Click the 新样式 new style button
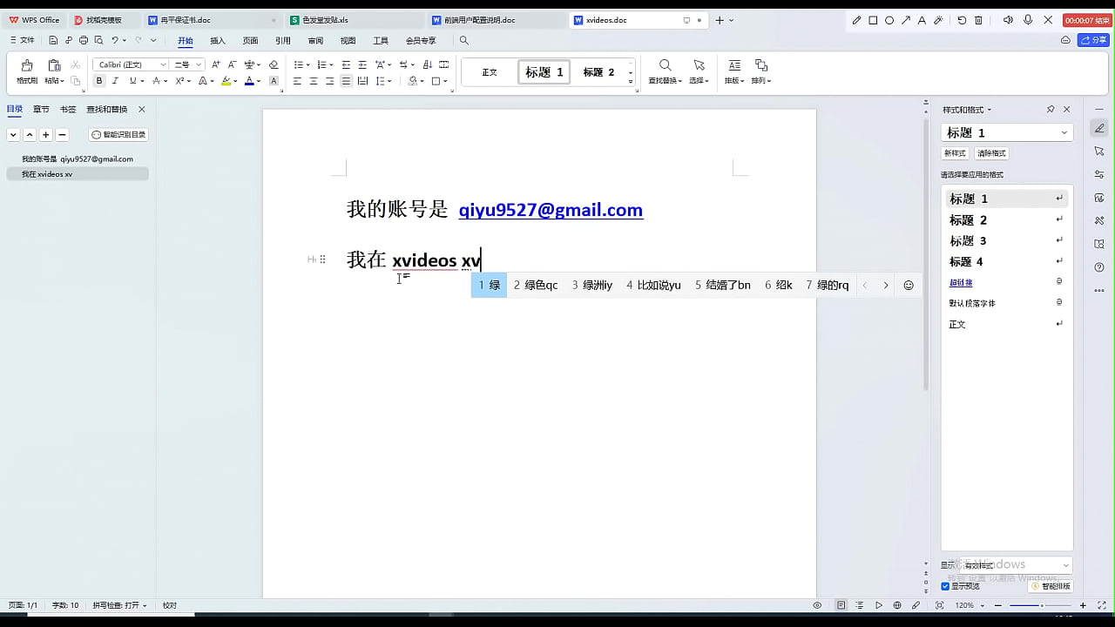Viewport: 1115px width, 627px height. (955, 153)
